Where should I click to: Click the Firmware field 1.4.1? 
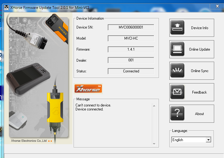click(131, 49)
